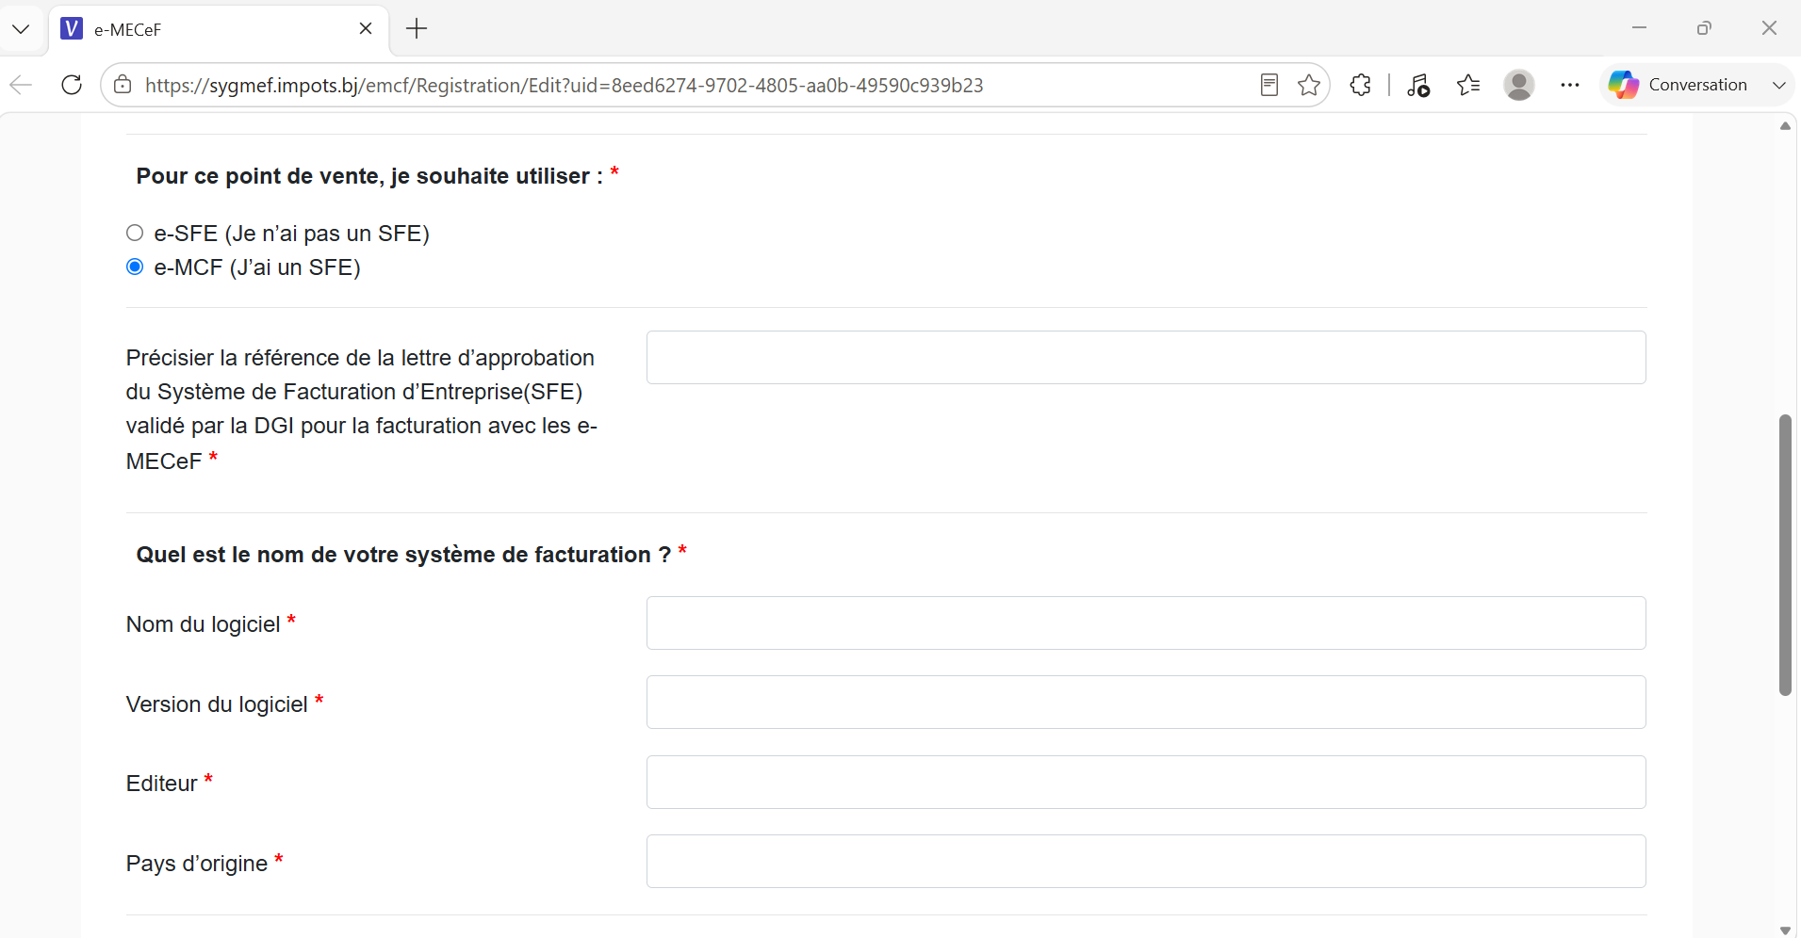Open the user profile avatar
This screenshot has height=938, width=1801.
(x=1519, y=85)
